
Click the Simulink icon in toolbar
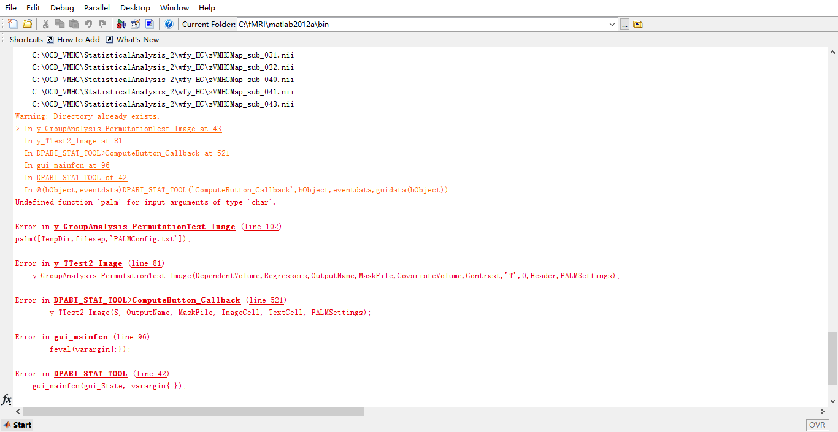pos(121,24)
